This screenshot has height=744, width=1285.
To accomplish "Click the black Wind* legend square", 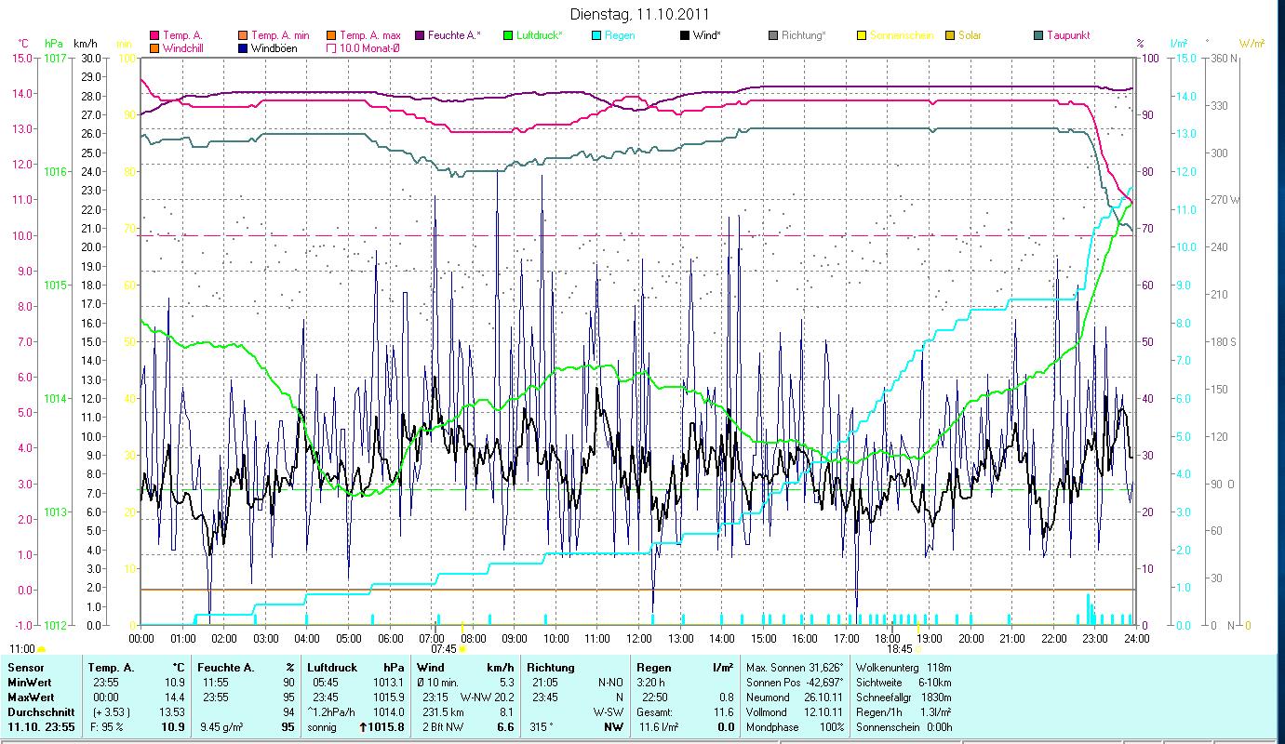I will tap(685, 36).
